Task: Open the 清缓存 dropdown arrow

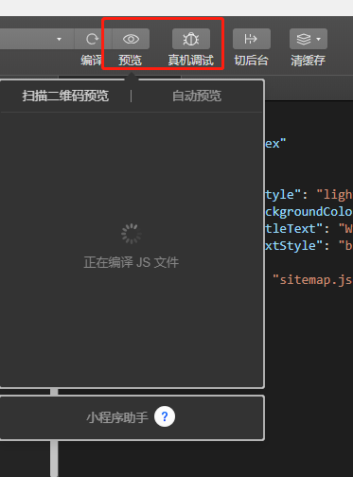Action: 318,39
